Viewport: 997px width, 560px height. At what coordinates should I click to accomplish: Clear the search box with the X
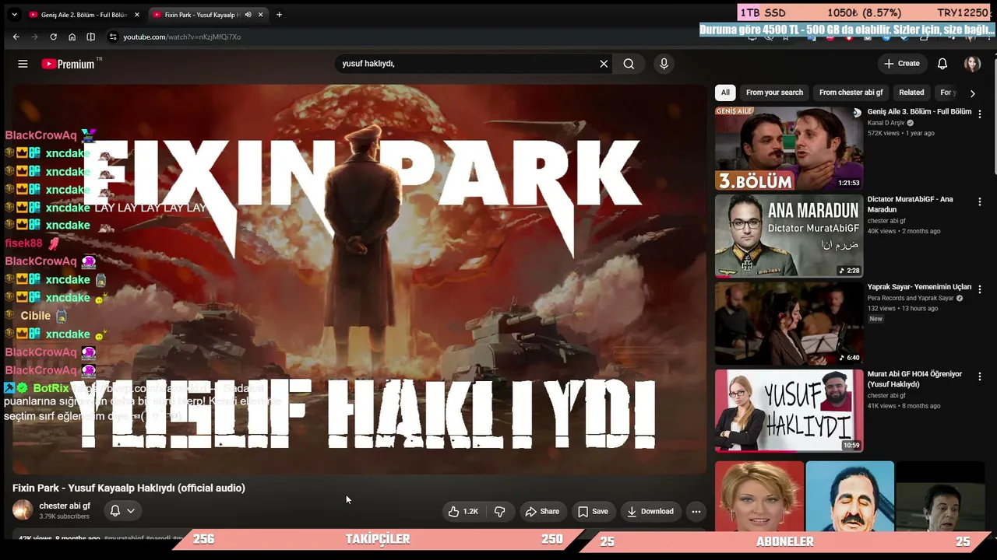click(x=604, y=64)
